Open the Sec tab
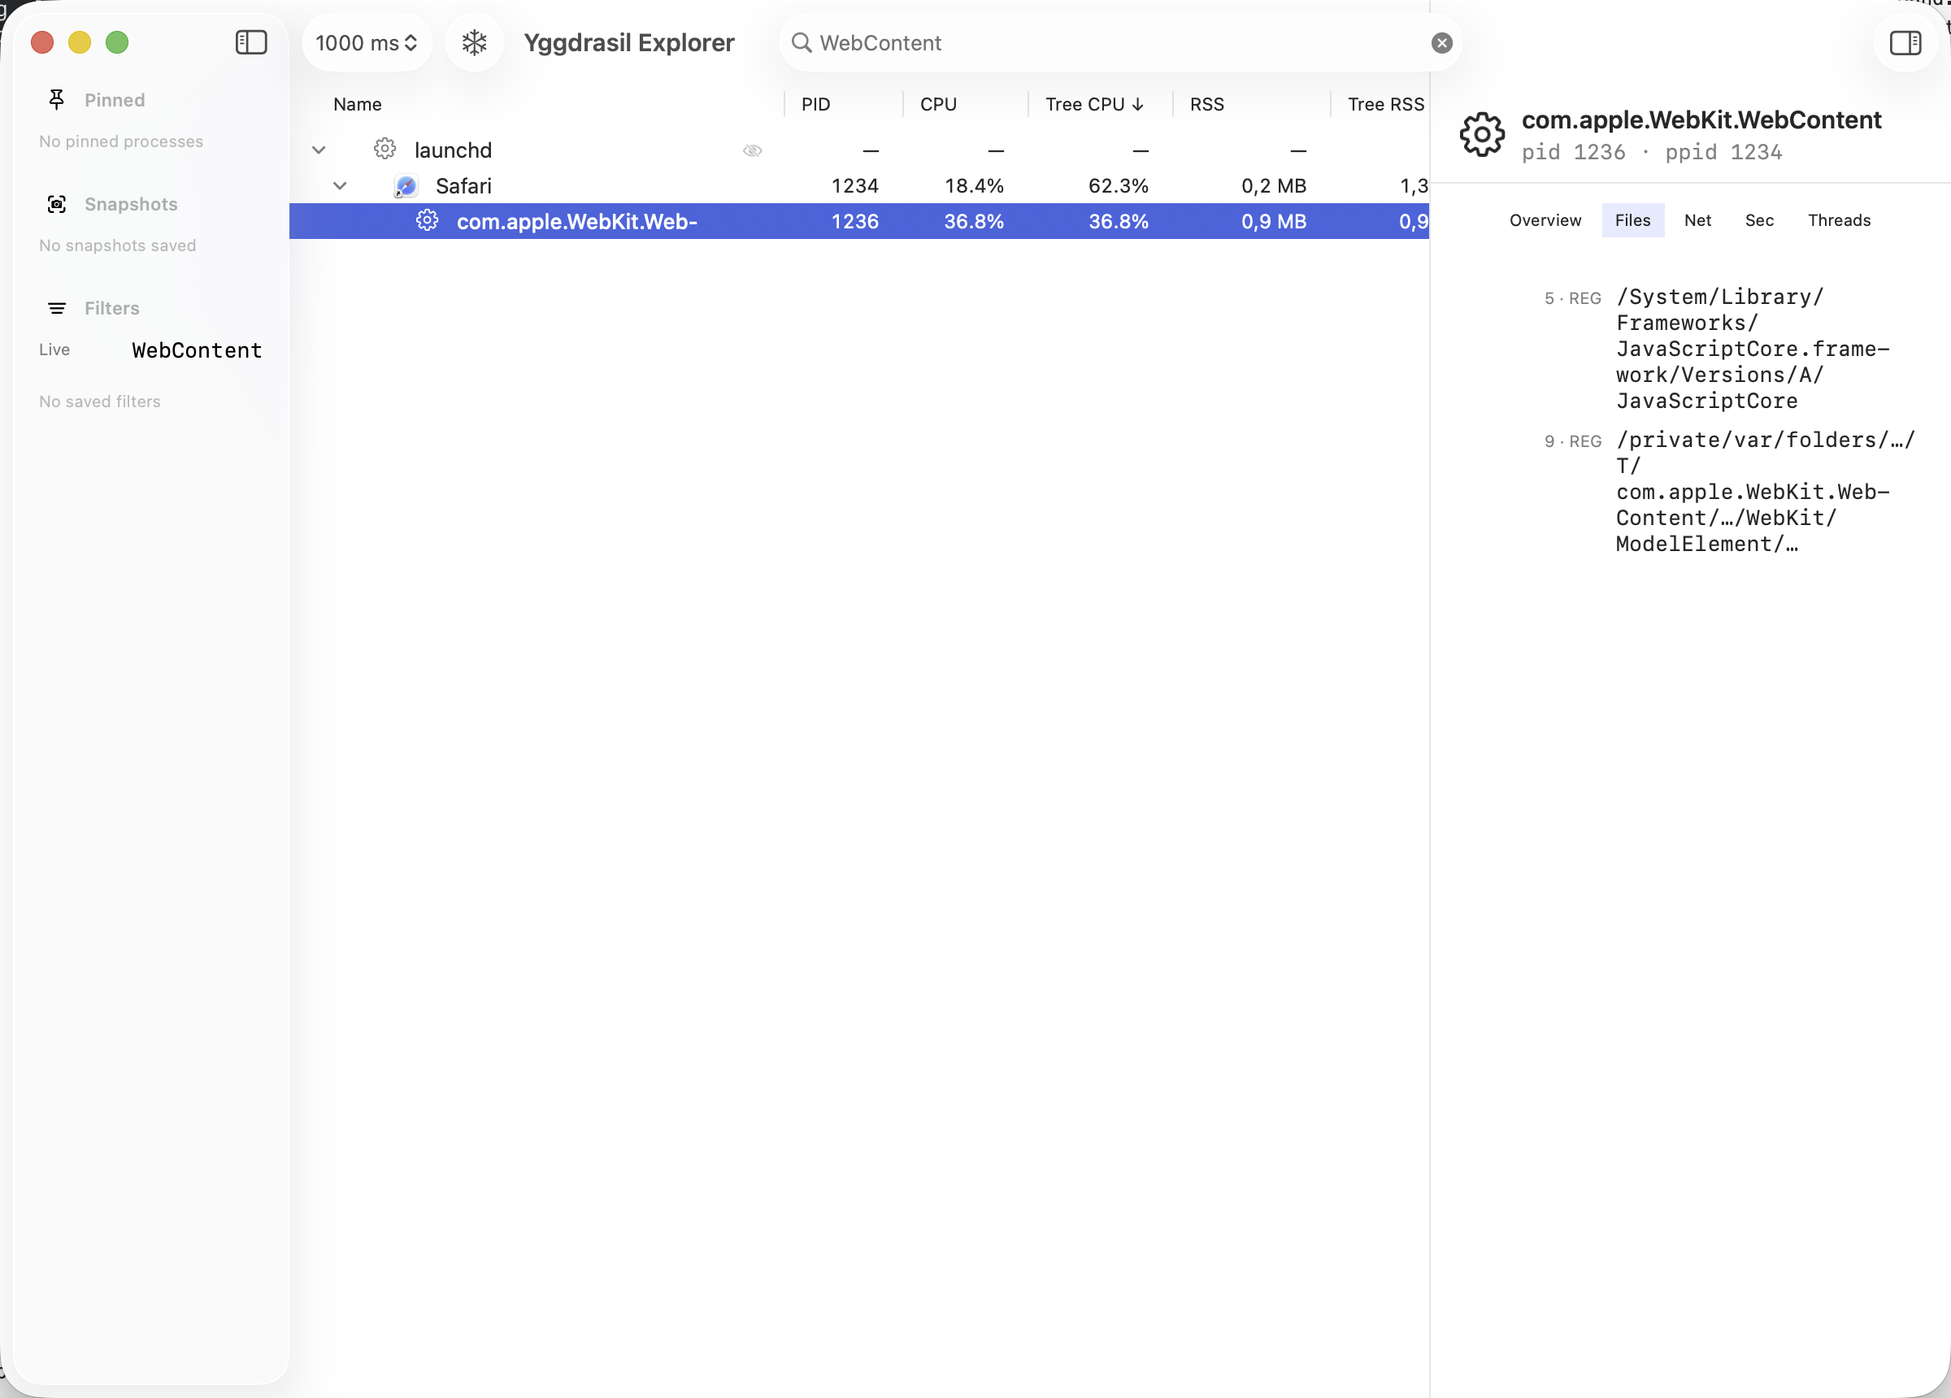 point(1759,220)
